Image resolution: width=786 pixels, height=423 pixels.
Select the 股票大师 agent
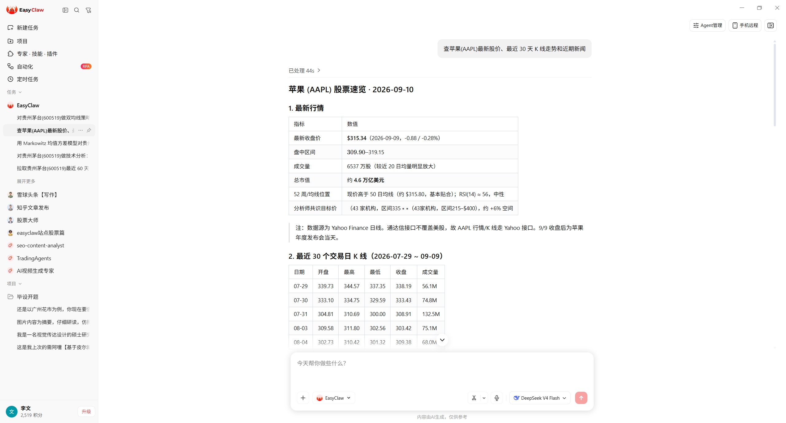pos(49,220)
